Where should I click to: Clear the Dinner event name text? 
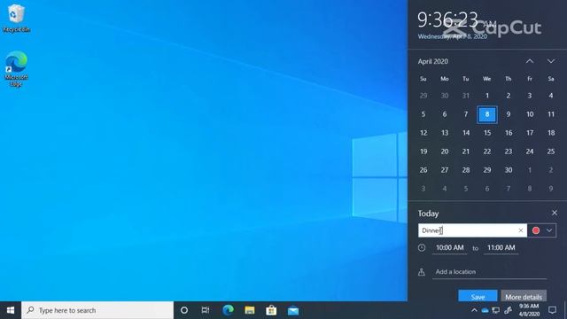pos(521,230)
